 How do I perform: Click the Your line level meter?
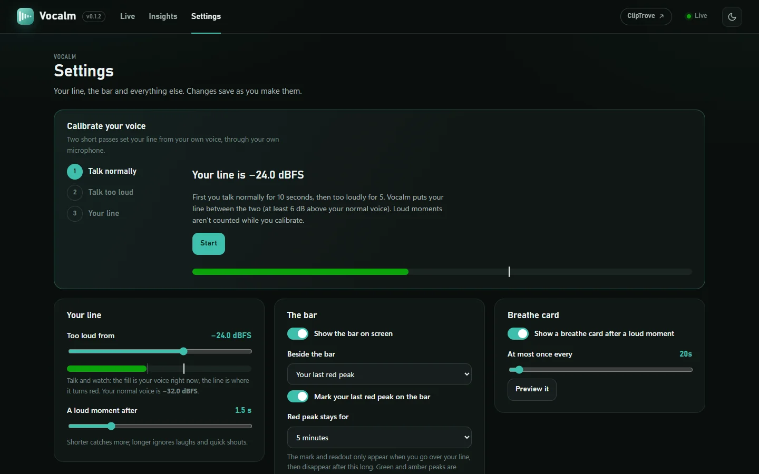(x=159, y=369)
